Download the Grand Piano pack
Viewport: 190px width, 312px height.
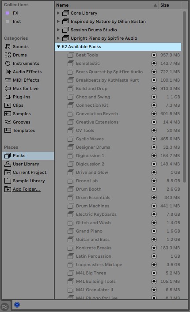[154, 231]
